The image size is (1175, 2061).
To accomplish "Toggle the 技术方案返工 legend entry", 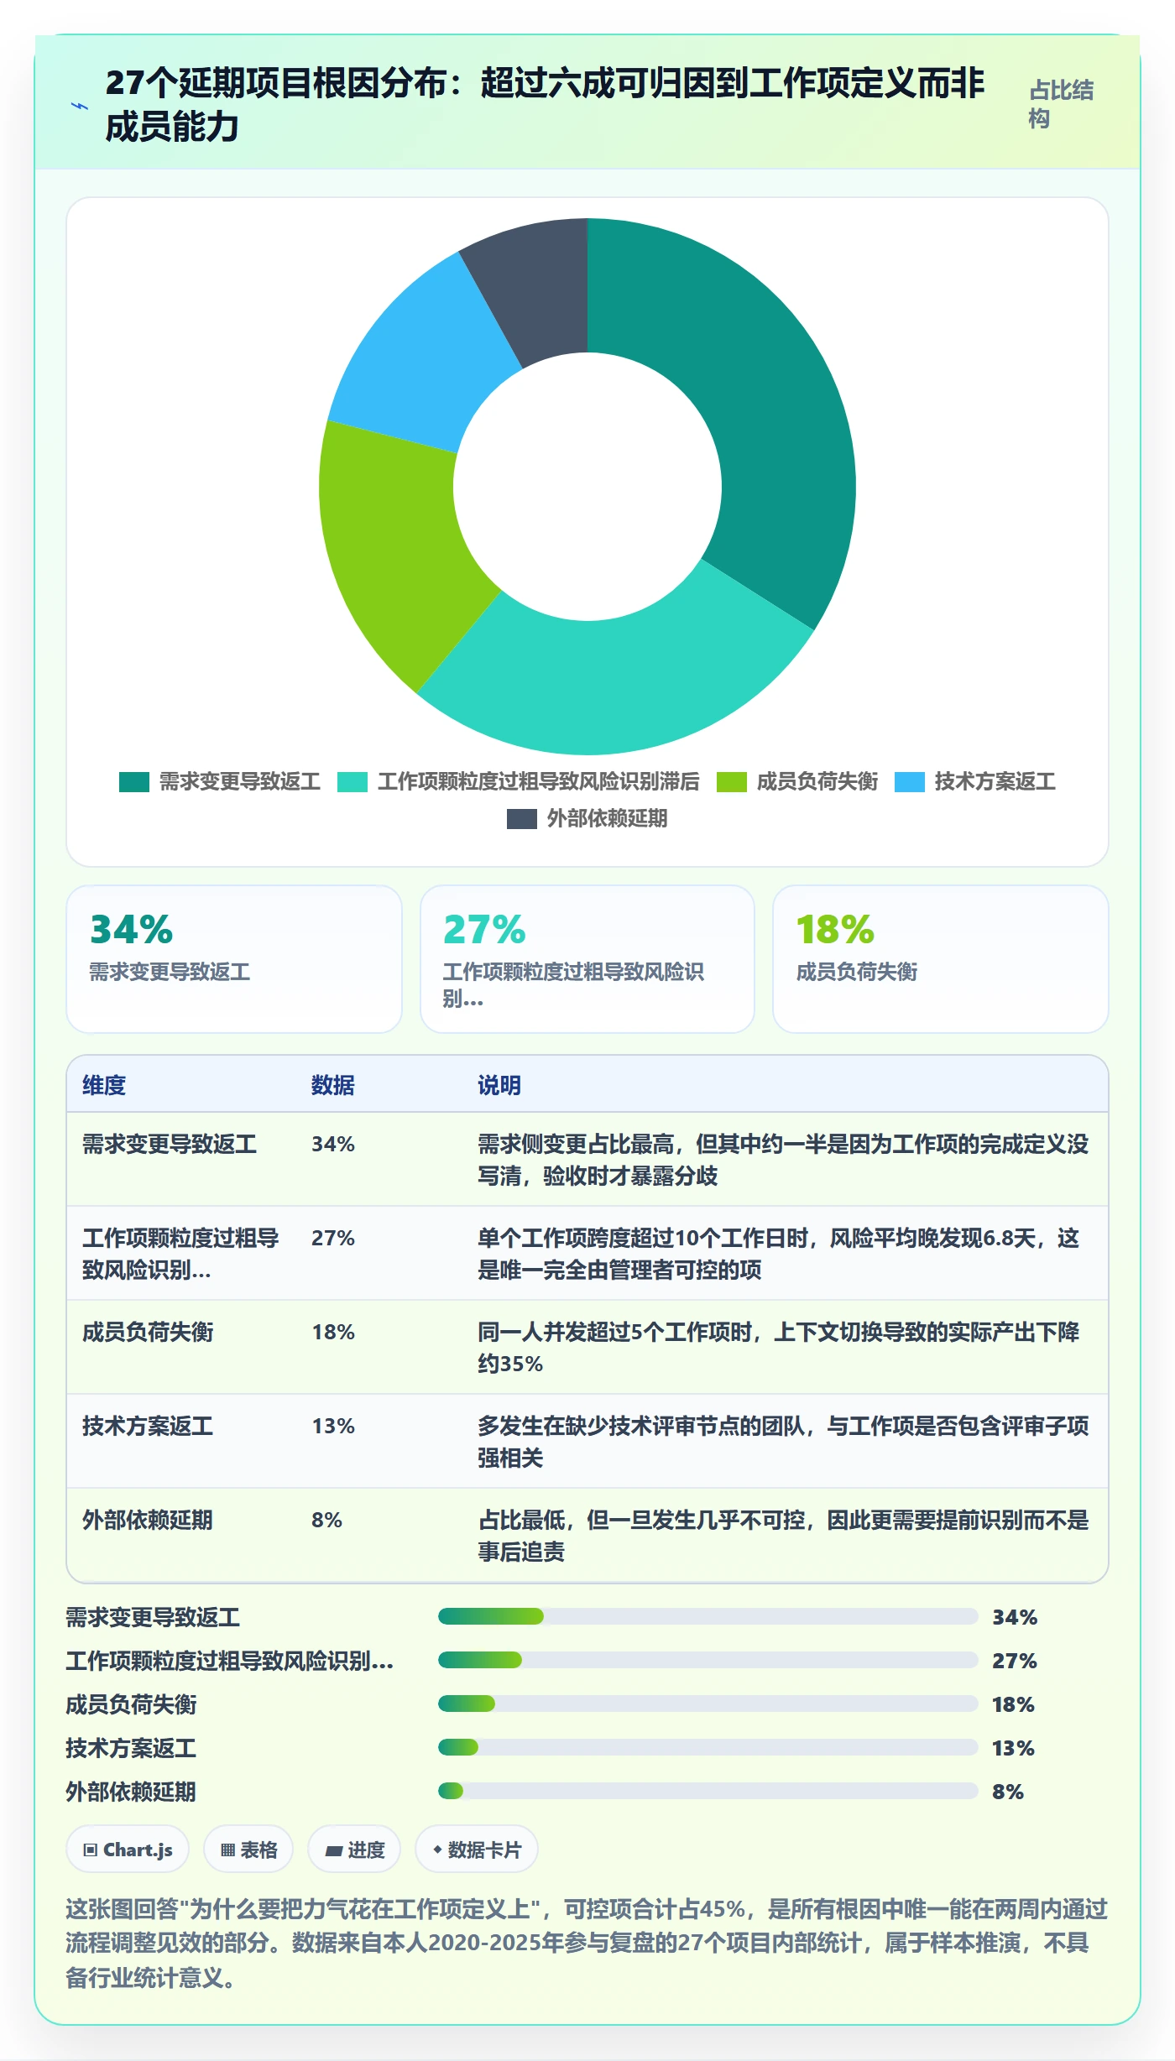I will (x=975, y=782).
